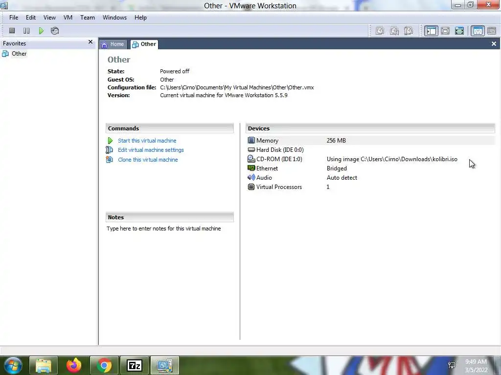
Task: Click the CD-ROM disc icon
Action: coord(251,159)
